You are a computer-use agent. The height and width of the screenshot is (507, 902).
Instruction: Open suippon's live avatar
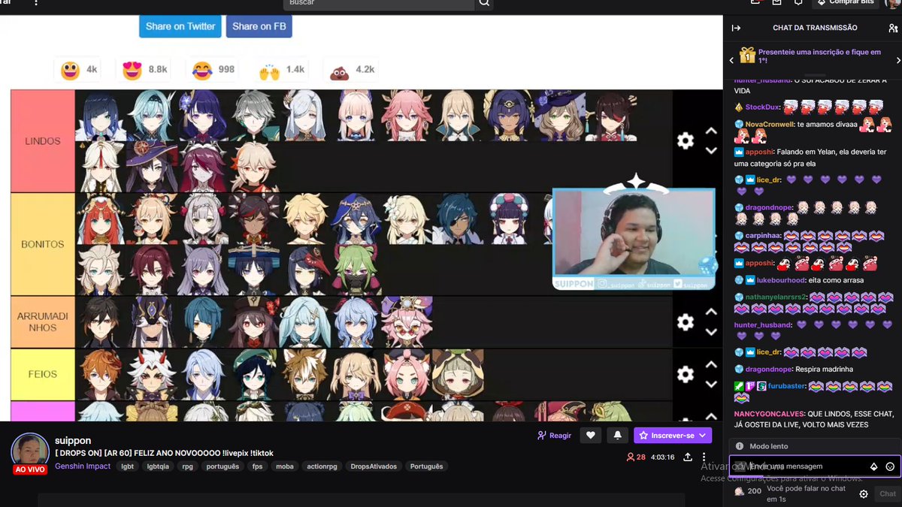click(30, 452)
